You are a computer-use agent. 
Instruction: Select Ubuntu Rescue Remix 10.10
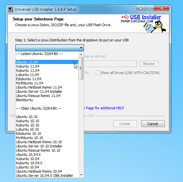coord(47,150)
